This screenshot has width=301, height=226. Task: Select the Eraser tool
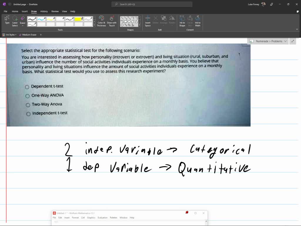pyautogui.click(x=23, y=18)
